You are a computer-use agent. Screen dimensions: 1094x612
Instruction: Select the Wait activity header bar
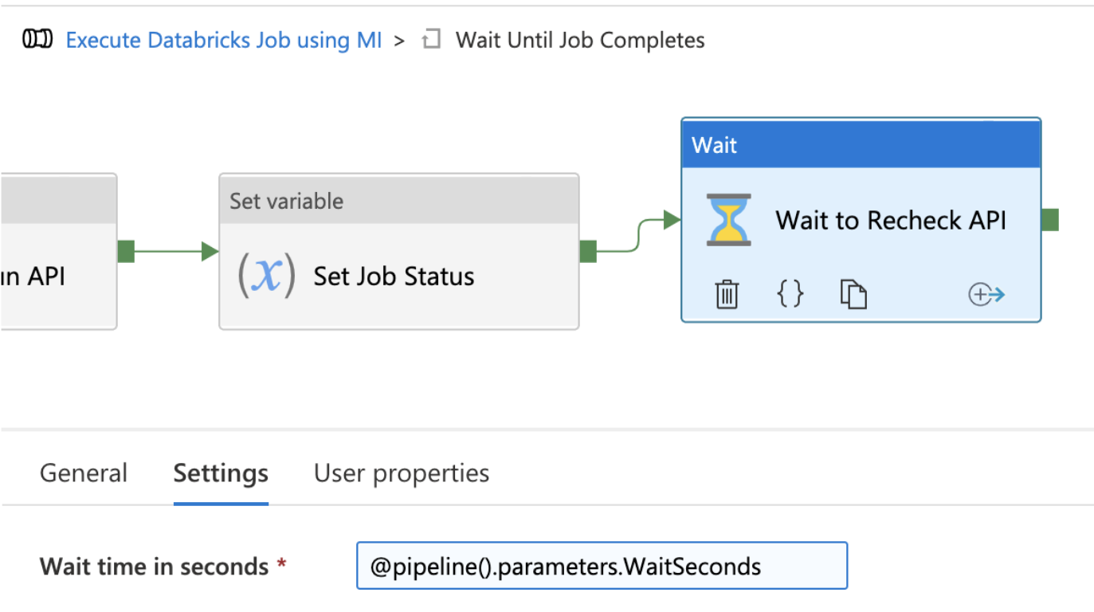[861, 144]
